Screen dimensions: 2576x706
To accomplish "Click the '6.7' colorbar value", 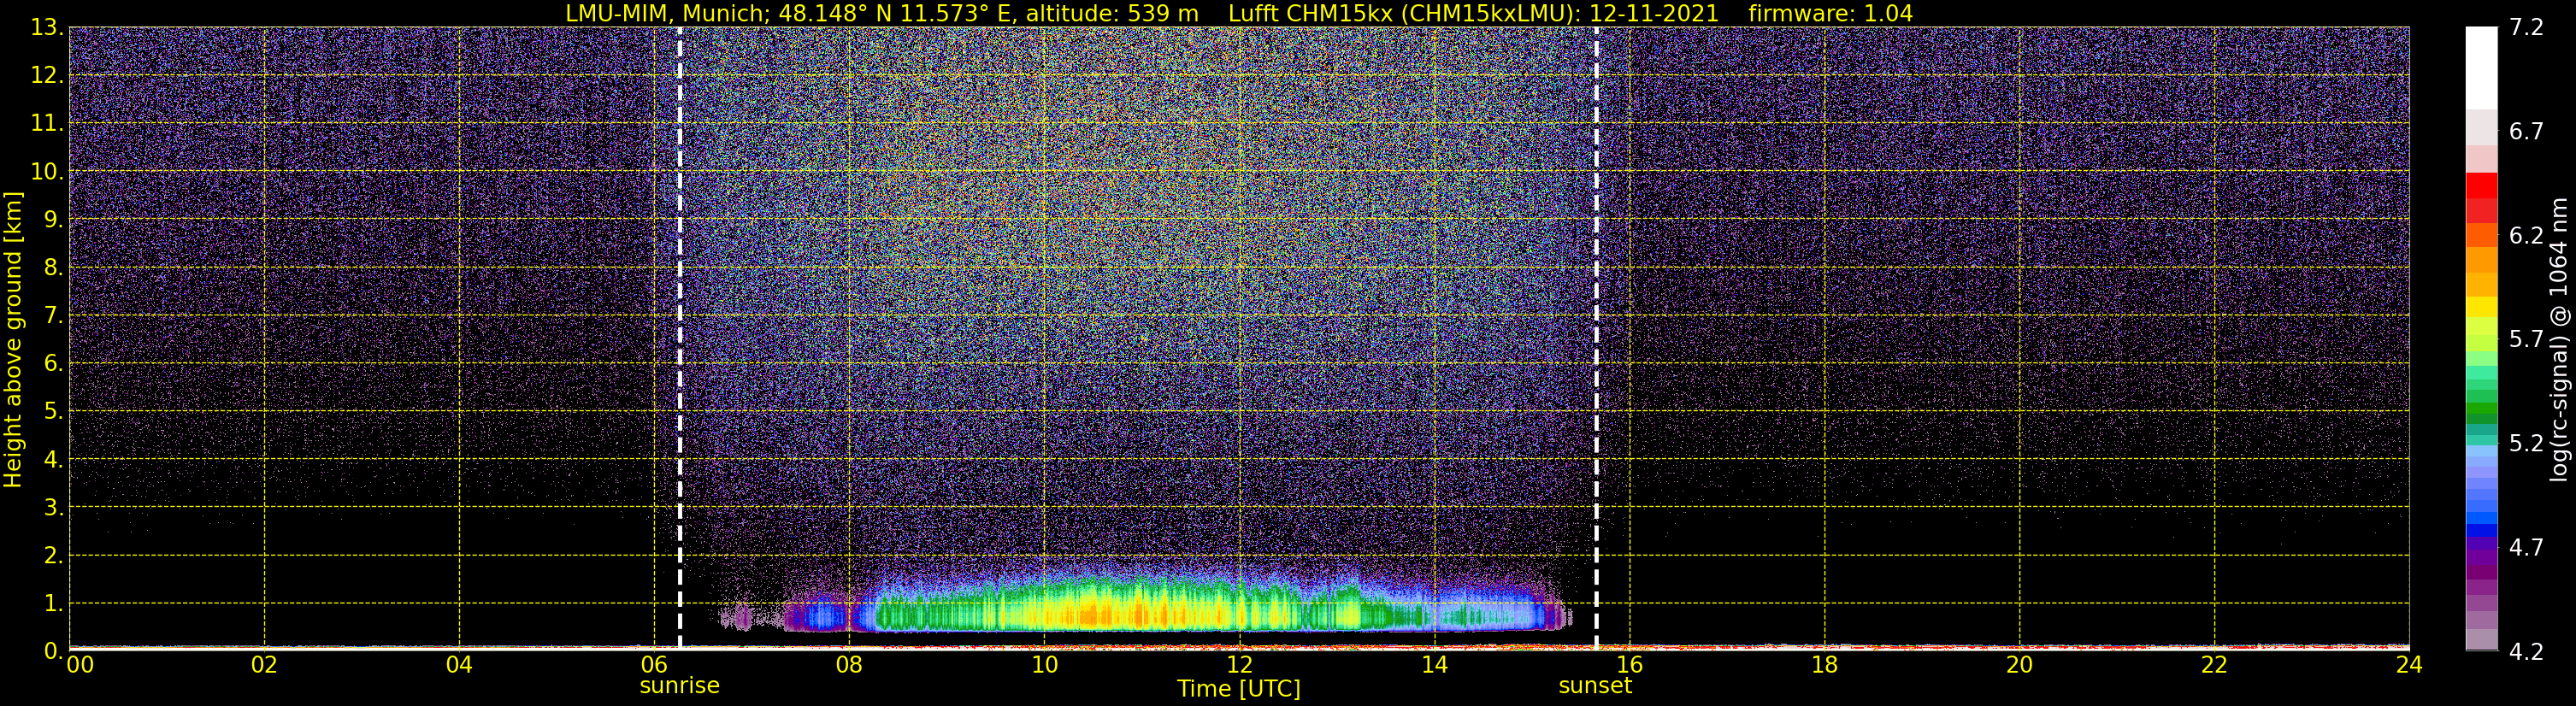I will [2526, 131].
